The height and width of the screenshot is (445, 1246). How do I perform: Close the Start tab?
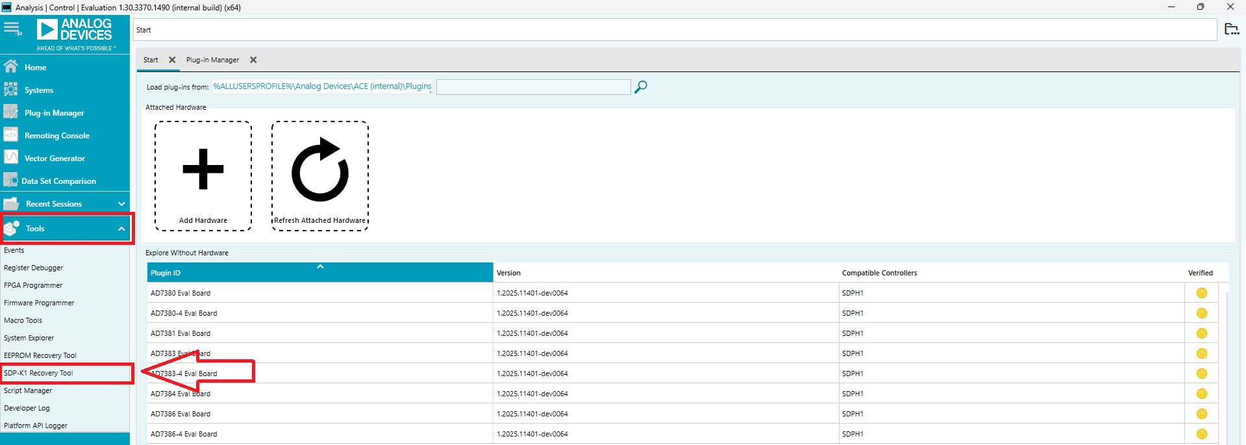172,60
